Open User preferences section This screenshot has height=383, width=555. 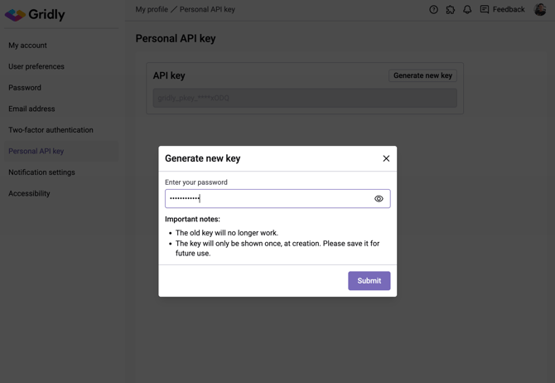click(x=61, y=66)
